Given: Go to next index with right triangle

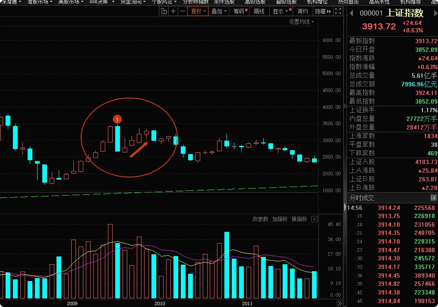Looking at the screenshot, I should click(435, 13).
